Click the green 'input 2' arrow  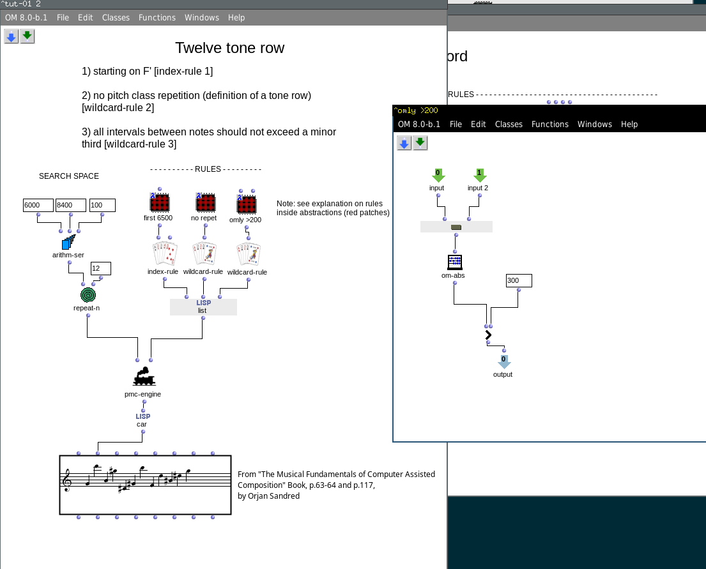(480, 175)
